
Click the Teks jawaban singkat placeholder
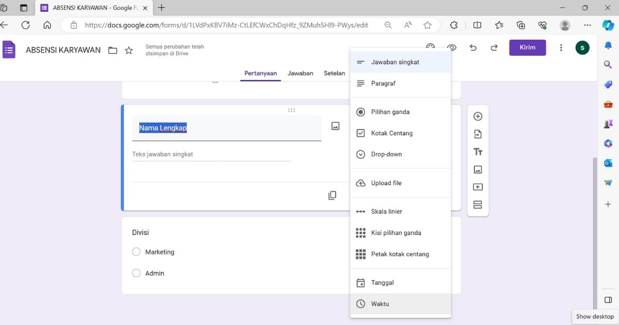point(162,154)
